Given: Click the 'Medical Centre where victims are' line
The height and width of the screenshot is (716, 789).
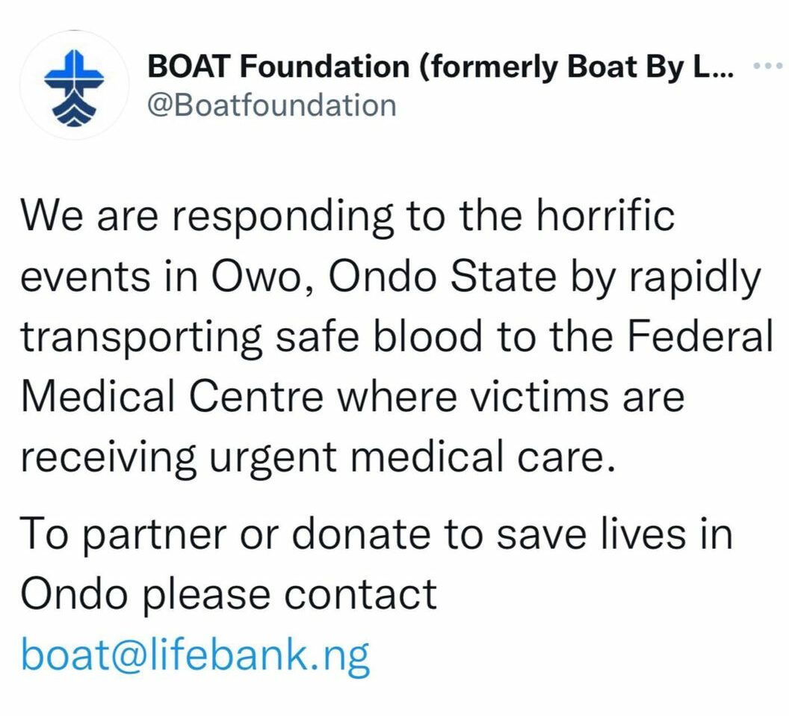Looking at the screenshot, I should coord(352,396).
